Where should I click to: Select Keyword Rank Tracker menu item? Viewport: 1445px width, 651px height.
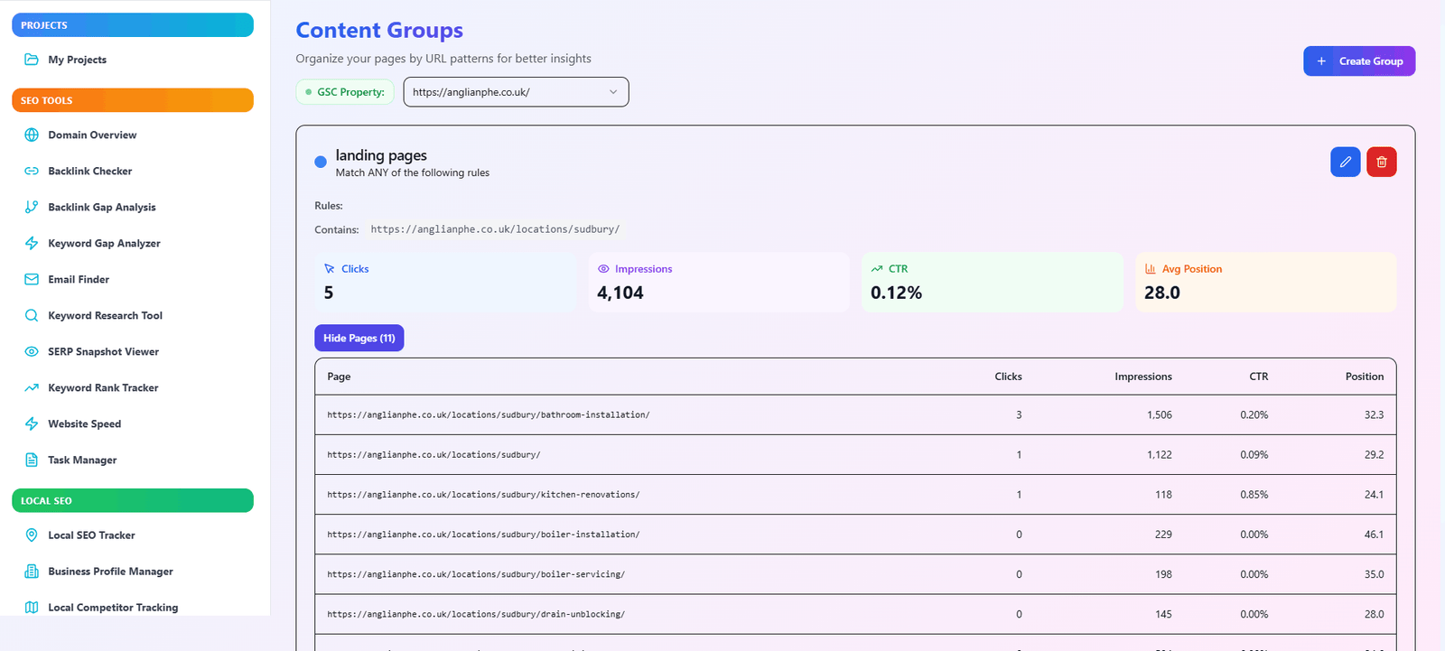[103, 387]
